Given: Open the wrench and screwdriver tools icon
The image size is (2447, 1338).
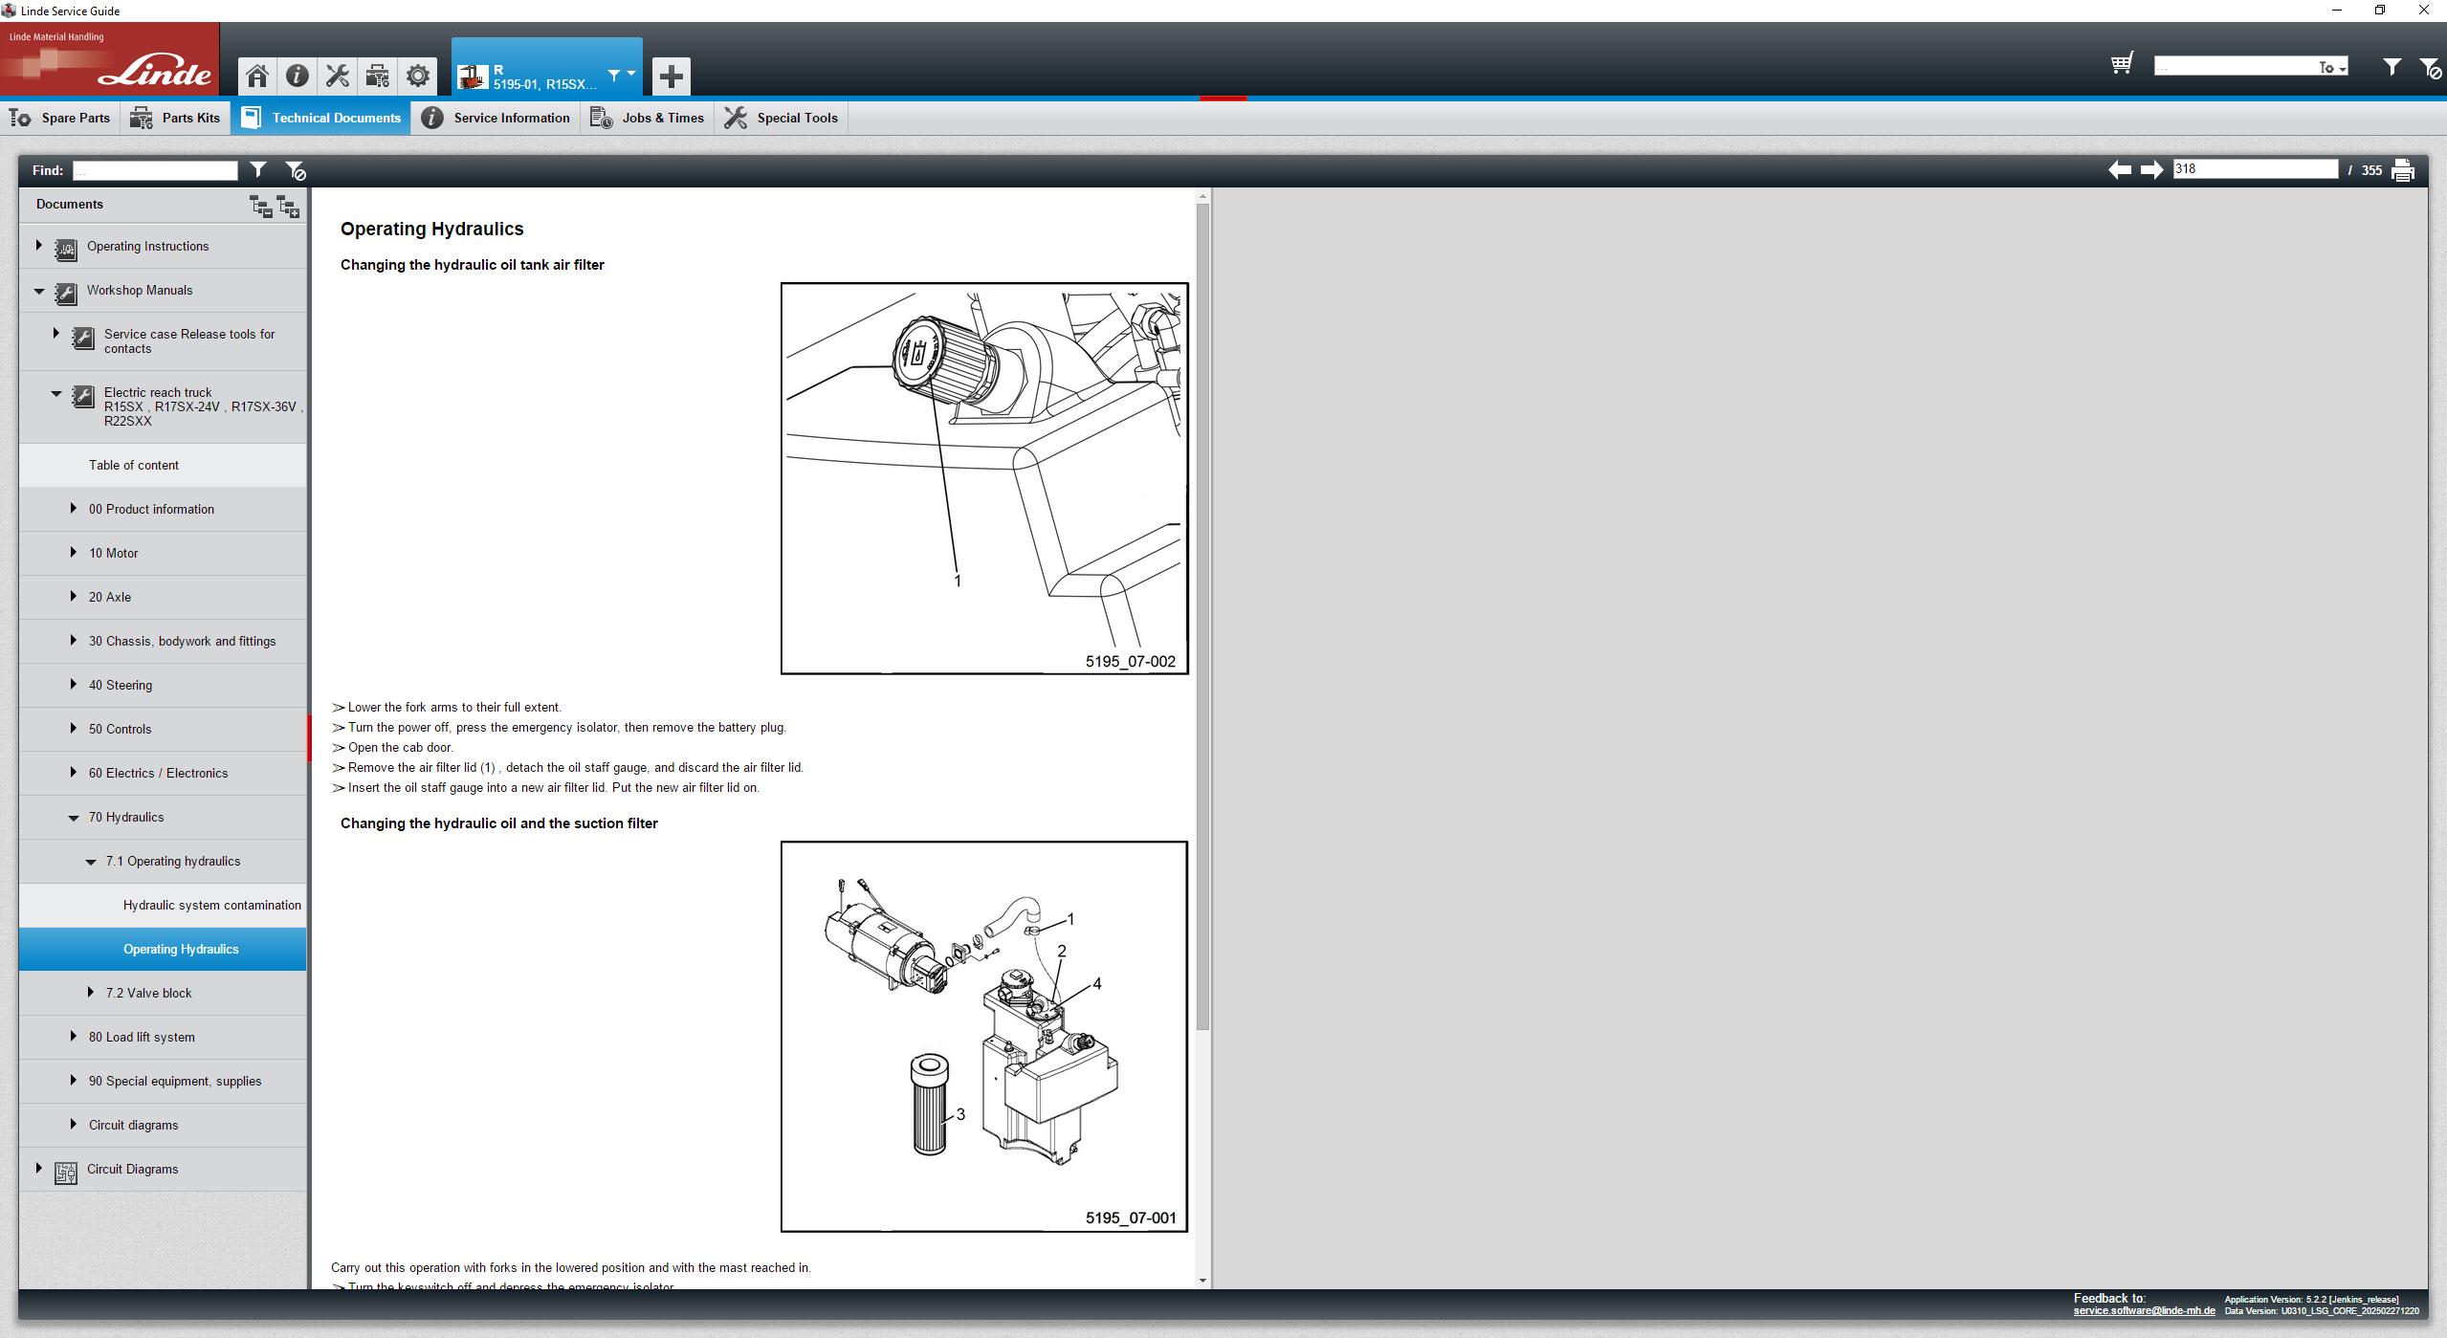Looking at the screenshot, I should [x=337, y=76].
